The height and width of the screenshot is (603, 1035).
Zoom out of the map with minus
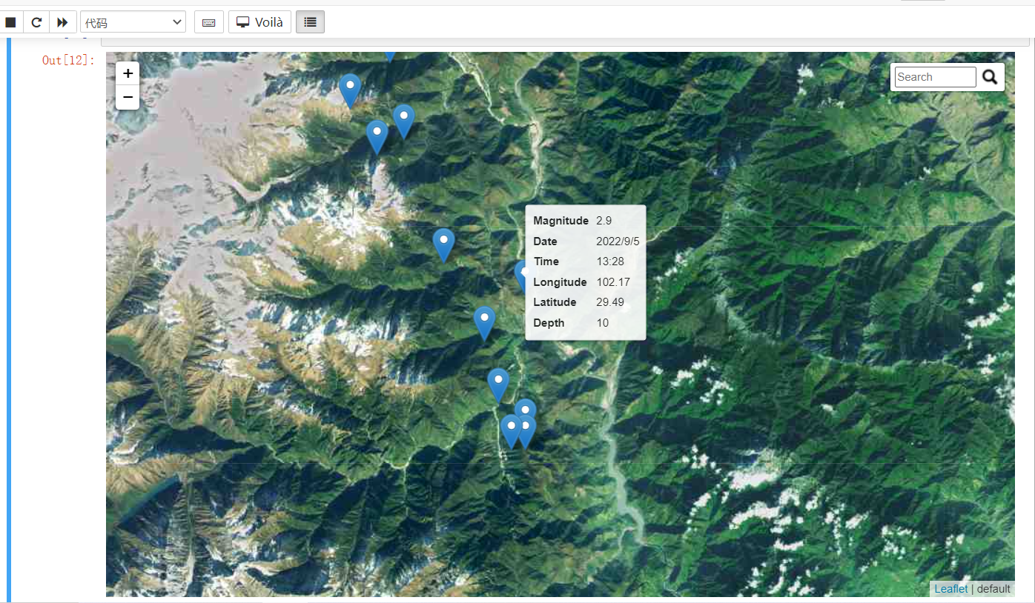[x=128, y=97]
